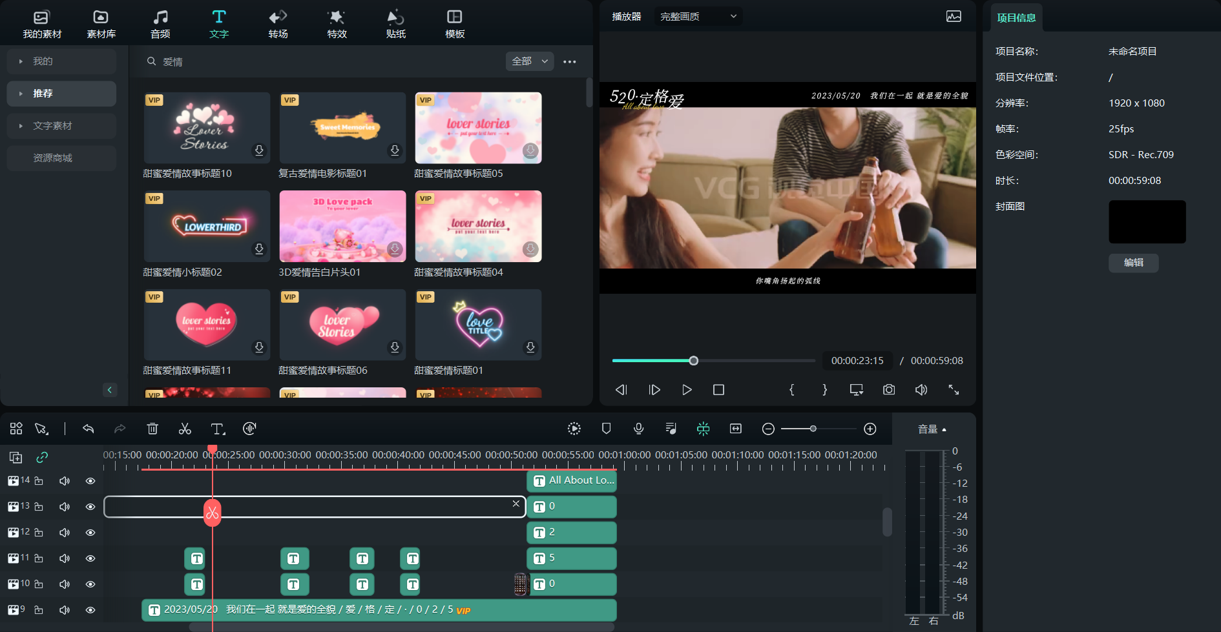Image resolution: width=1221 pixels, height=632 pixels.
Task: Open the 完整画质 quality dropdown
Action: coord(698,17)
